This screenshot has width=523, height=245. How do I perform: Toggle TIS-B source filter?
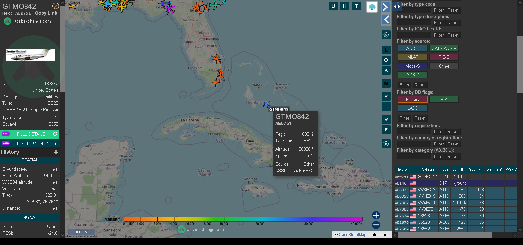click(444, 57)
